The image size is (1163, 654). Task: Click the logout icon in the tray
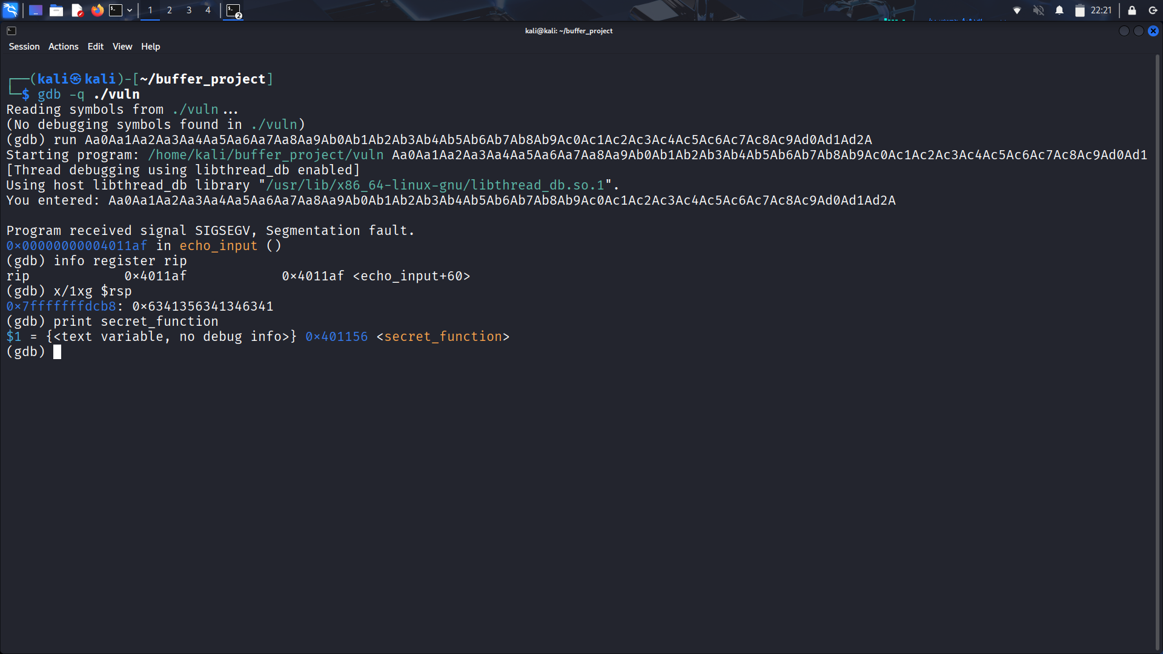[1152, 10]
